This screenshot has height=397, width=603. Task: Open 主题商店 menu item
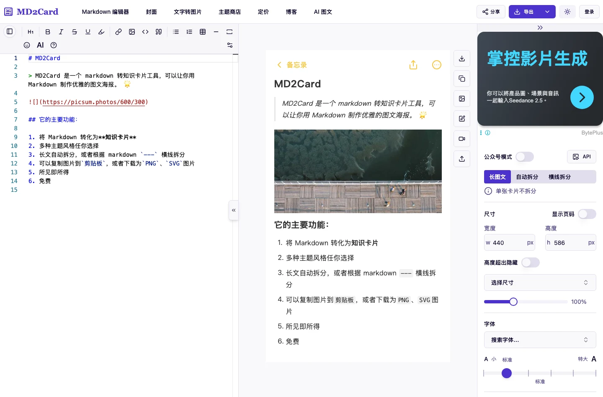point(230,12)
